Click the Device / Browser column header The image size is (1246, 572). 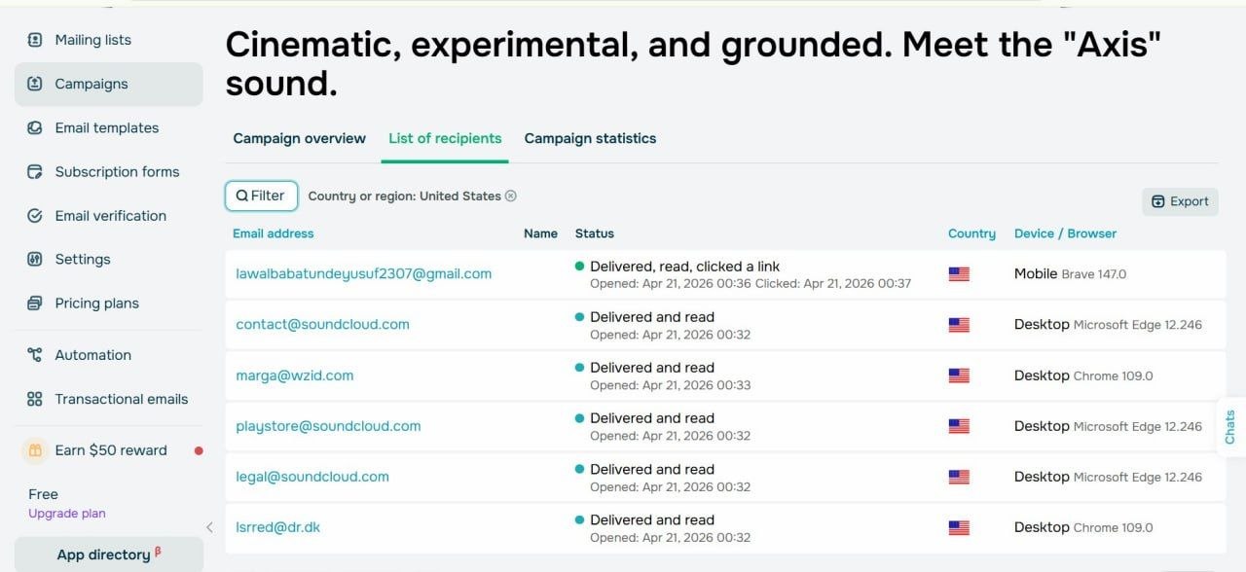pos(1065,233)
